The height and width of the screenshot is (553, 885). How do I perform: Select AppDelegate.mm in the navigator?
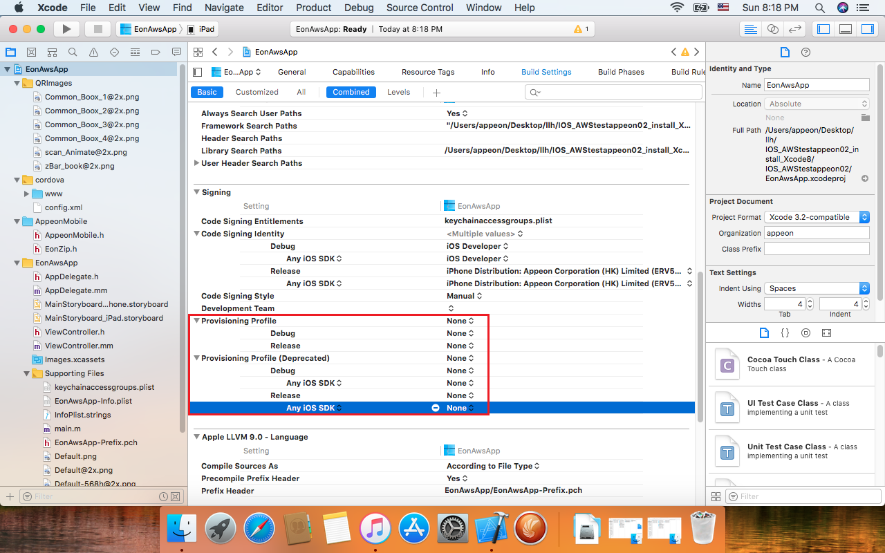(76, 290)
